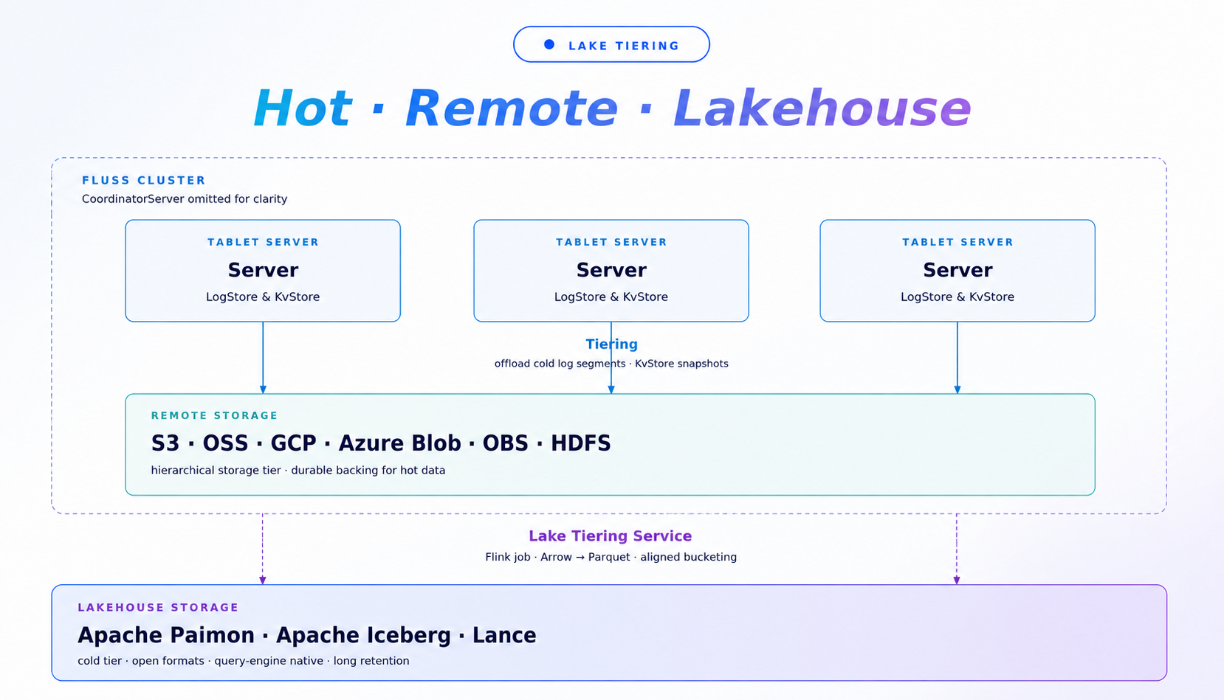Select the FLUSS CLUSTER heading
Viewport: 1224px width, 700px height.
[144, 180]
